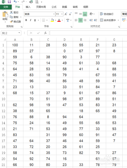The height and width of the screenshot is (168, 127).
Task: Switch to the 公式 (Formulas) tab
Action: (54, 7)
